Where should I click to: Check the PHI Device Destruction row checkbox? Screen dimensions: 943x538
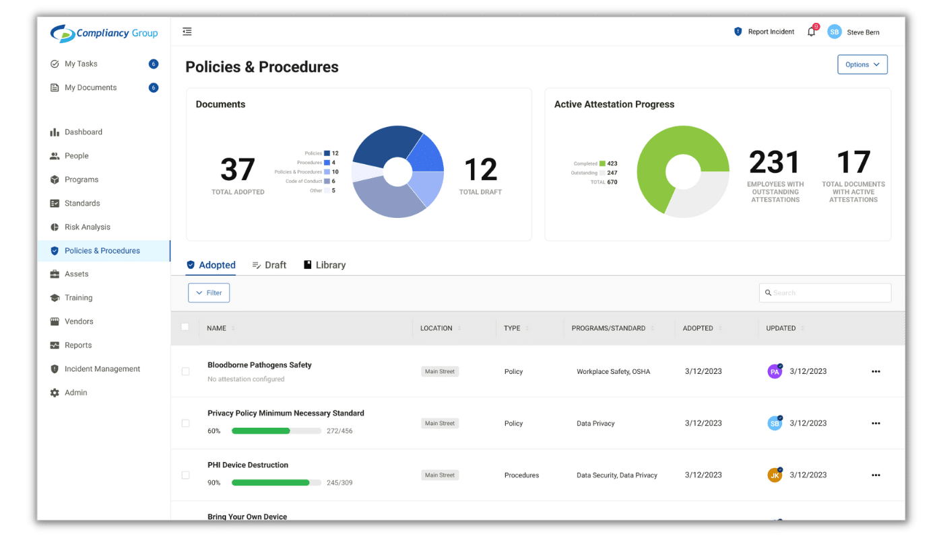point(185,475)
